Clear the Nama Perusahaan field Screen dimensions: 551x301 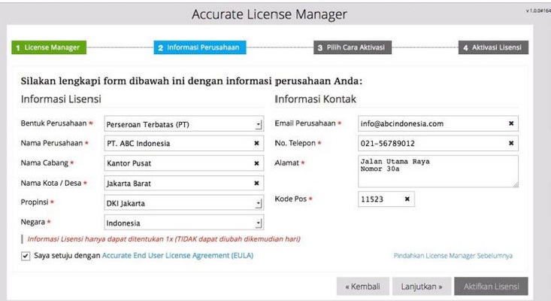point(256,143)
